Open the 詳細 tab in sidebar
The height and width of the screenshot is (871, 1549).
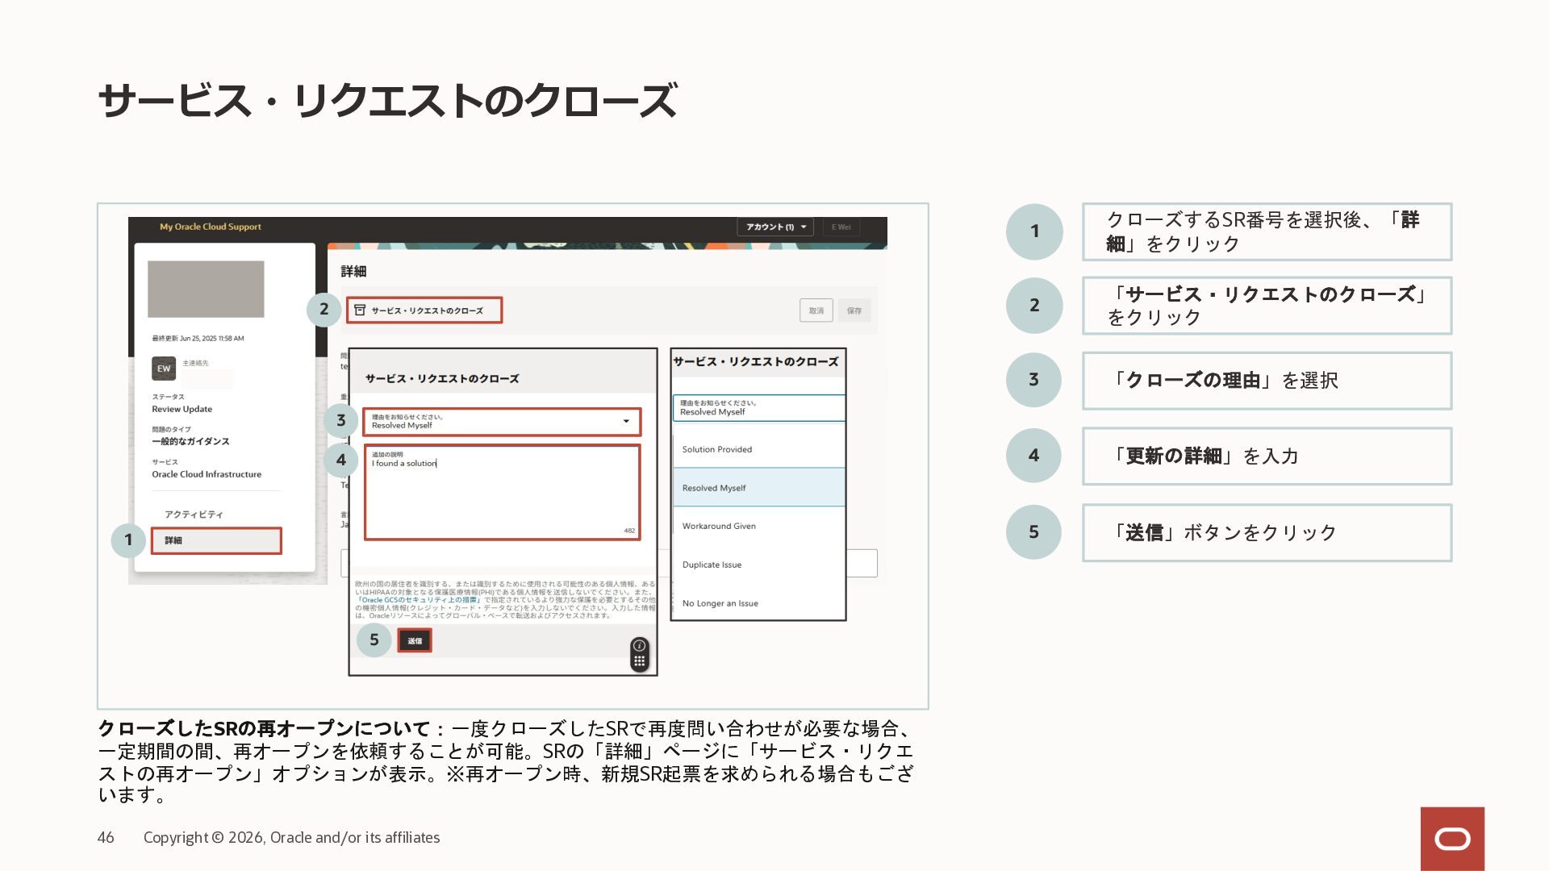[216, 540]
